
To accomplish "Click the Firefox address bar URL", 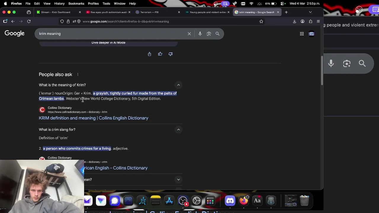I will coord(126,21).
